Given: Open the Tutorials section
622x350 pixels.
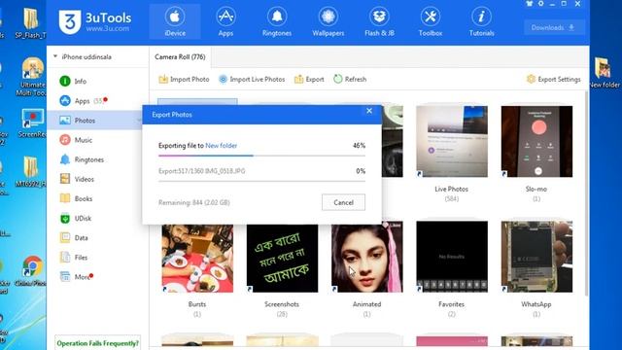Looking at the screenshot, I should pyautogui.click(x=482, y=21).
